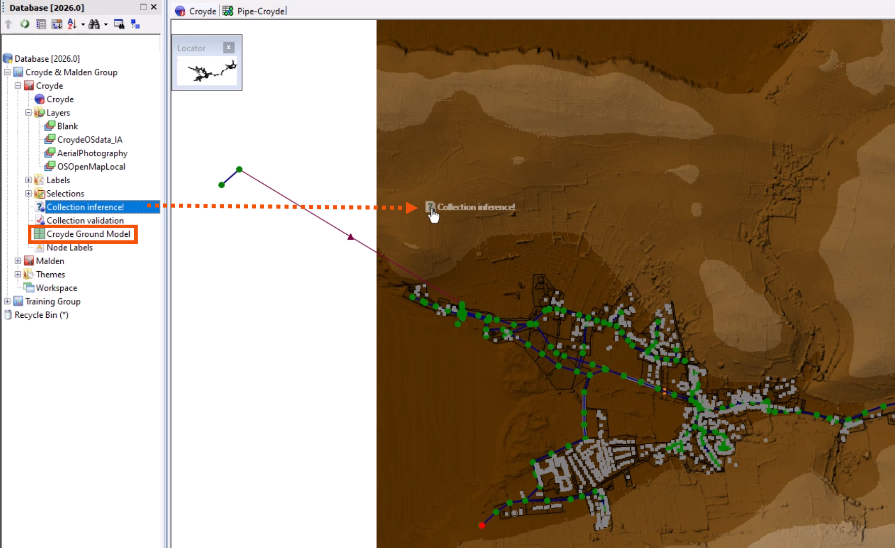Expand the Labels tree node
Screen dimensions: 895x548
(x=29, y=180)
